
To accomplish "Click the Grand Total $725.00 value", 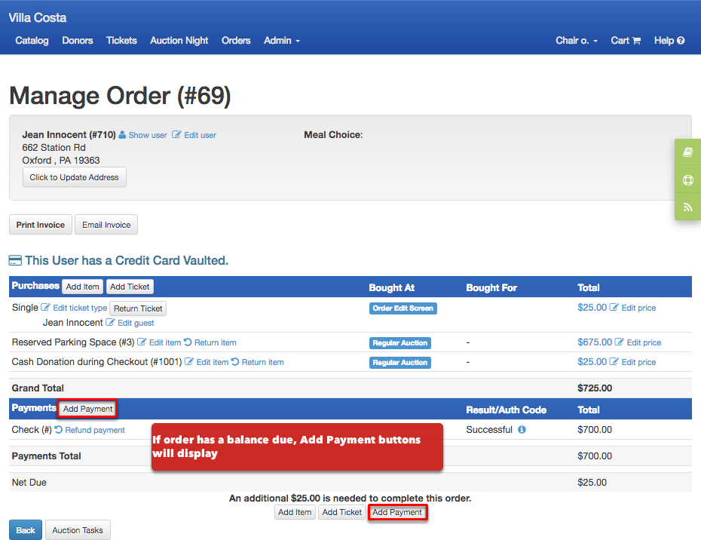I will pos(595,388).
